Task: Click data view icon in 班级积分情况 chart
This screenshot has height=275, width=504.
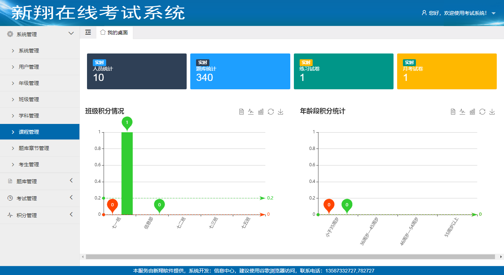Action: (242, 112)
